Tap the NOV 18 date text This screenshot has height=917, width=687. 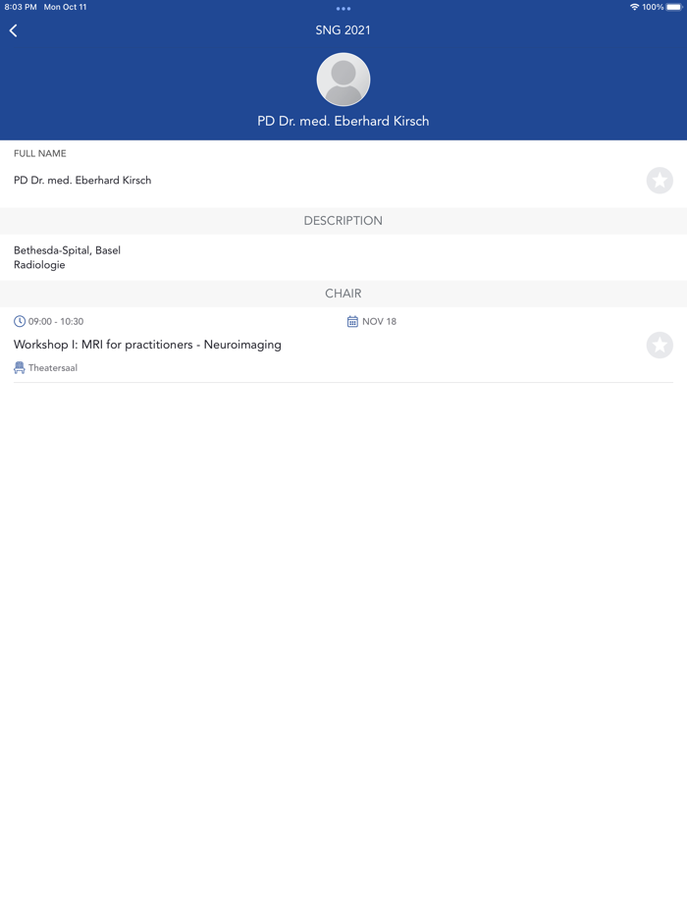point(380,321)
